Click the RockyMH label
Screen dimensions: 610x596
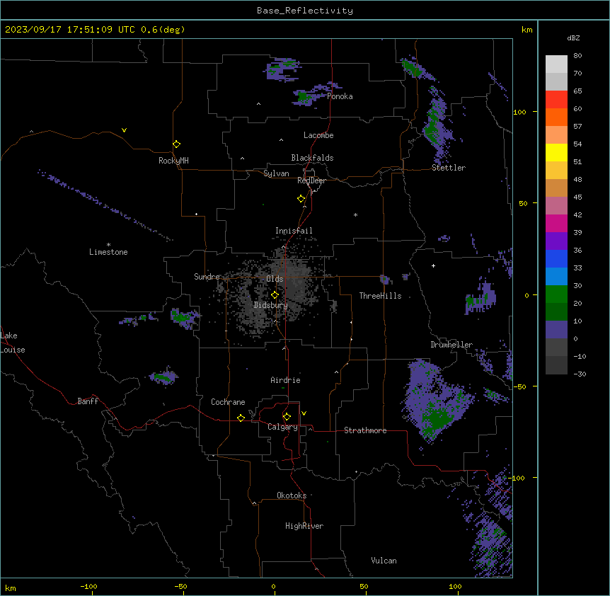pyautogui.click(x=173, y=160)
